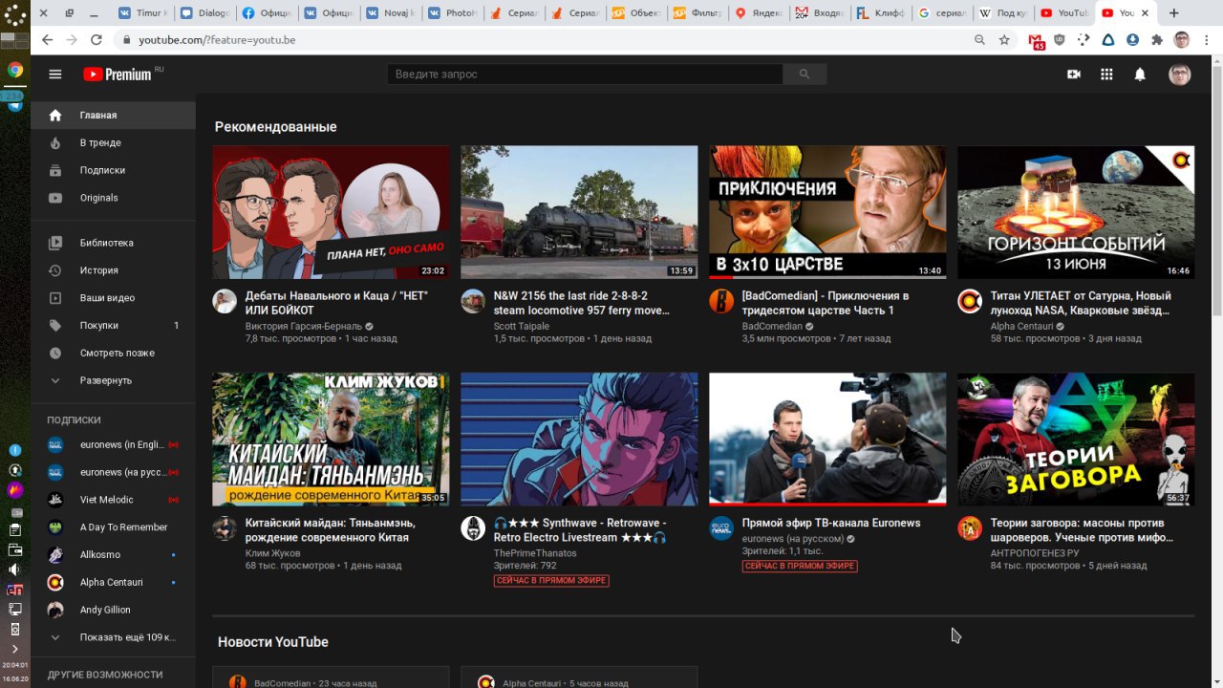Open Подписки in sidebar
The height and width of the screenshot is (688, 1223).
[113, 170]
